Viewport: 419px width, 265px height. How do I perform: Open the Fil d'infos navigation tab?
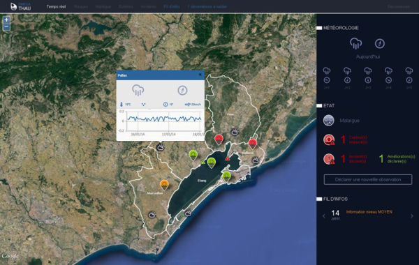point(172,6)
